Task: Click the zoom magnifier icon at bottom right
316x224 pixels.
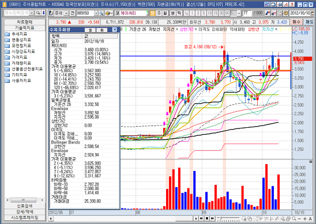Action: coord(294,218)
